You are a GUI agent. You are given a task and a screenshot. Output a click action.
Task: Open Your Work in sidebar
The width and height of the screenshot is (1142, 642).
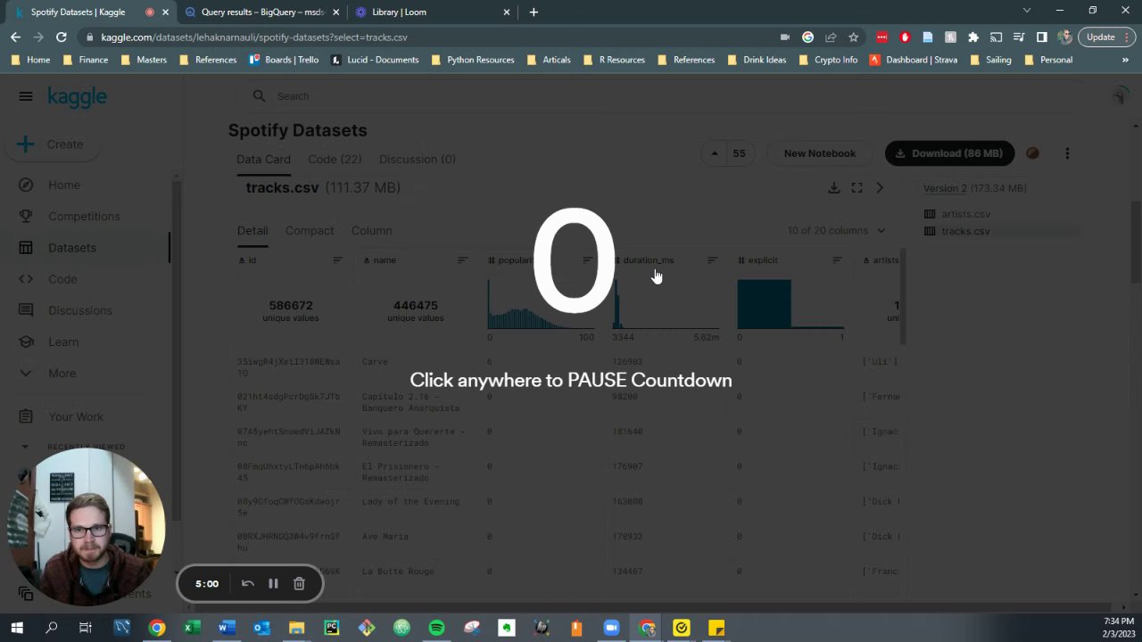[x=76, y=416]
